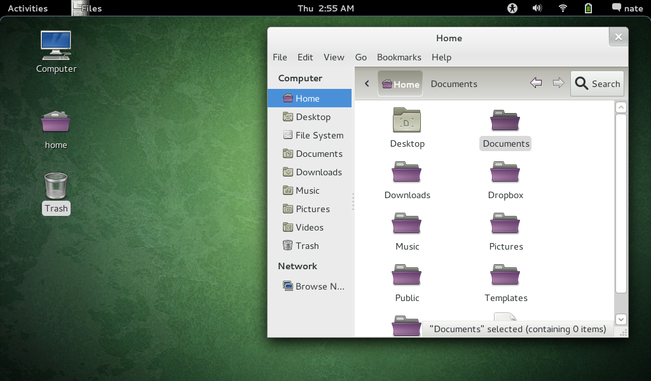
Task: Open the Activities overview
Action: coord(28,8)
